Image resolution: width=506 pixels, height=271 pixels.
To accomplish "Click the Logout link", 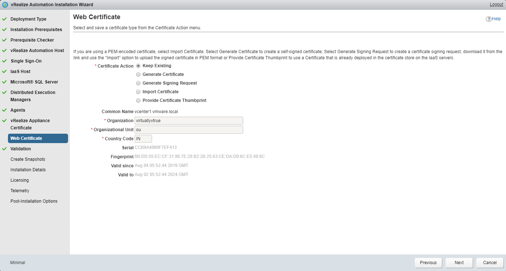I will pos(496,4).
